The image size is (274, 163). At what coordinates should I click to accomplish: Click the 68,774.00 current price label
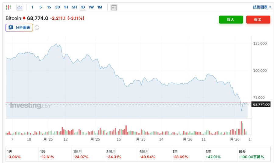click(x=261, y=104)
